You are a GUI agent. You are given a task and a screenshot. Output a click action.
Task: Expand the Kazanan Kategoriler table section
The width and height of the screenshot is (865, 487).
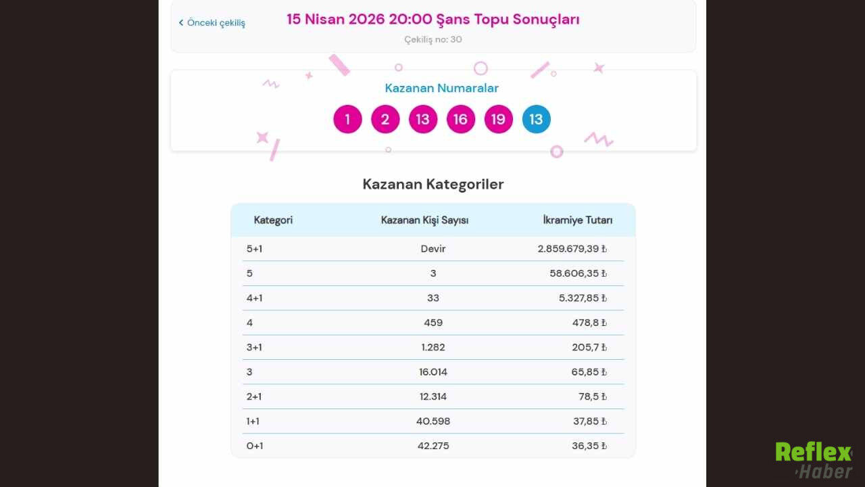pos(432,183)
